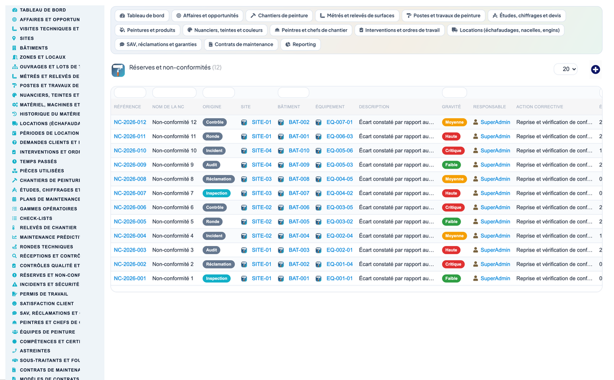Open Contrats de maintenance tab
Image resolution: width=614 pixels, height=380 pixels.
pos(241,44)
